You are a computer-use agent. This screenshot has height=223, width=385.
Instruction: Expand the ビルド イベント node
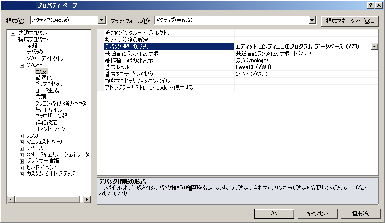tap(21, 168)
